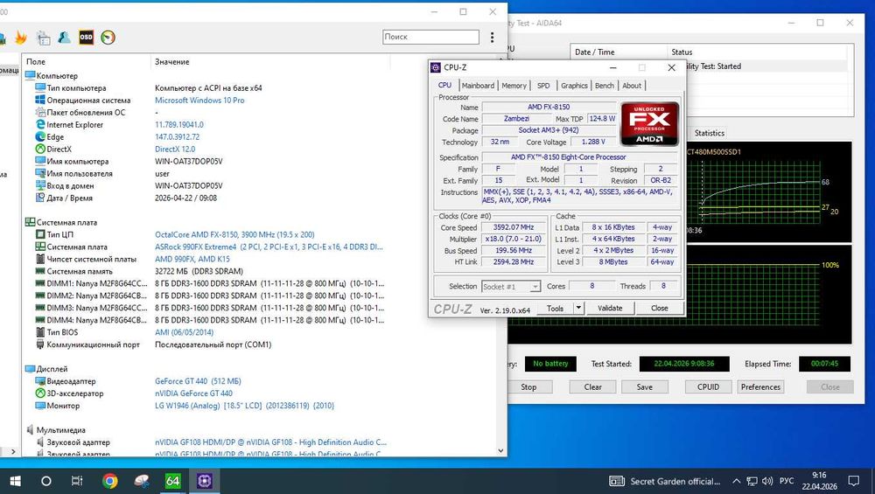Click the Close button in CPU-Z
The image size is (875, 494).
point(659,308)
